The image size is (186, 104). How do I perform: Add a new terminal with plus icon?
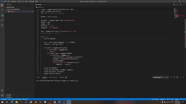click(171, 77)
